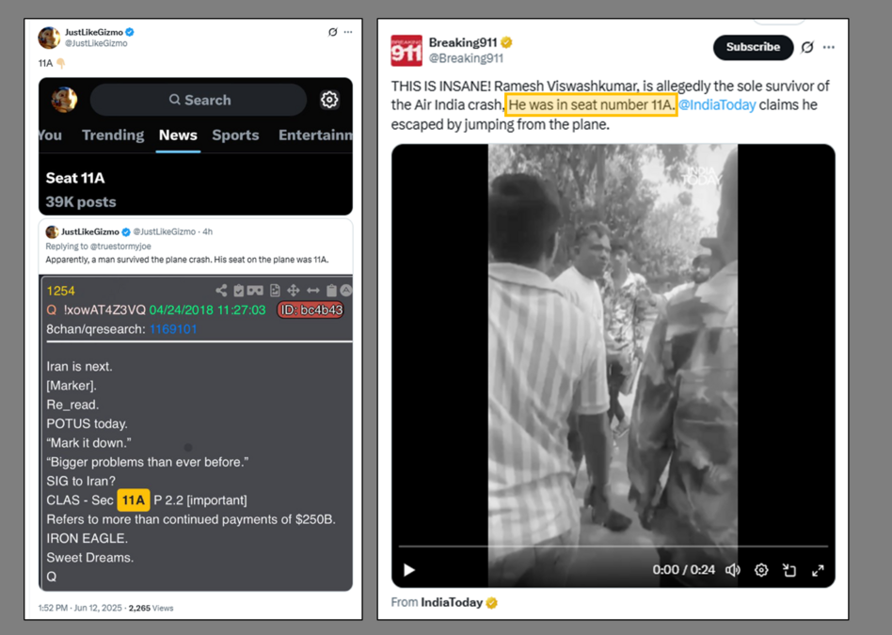Select the News tab
The image size is (892, 635).
pyautogui.click(x=178, y=135)
